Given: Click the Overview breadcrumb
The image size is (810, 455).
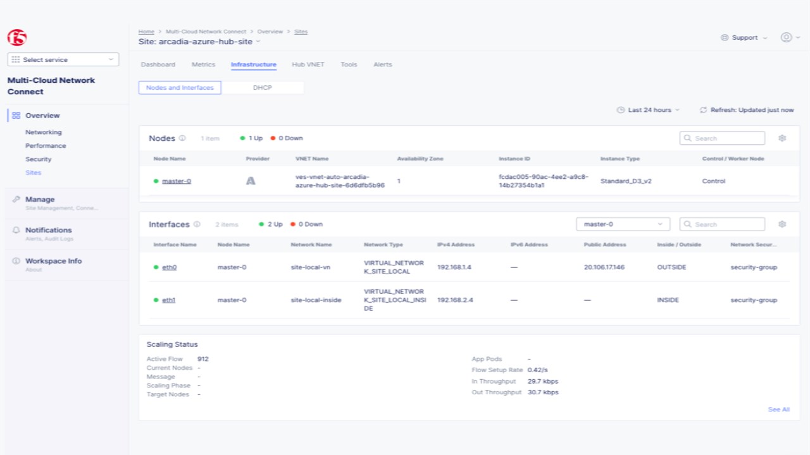Looking at the screenshot, I should (x=270, y=32).
